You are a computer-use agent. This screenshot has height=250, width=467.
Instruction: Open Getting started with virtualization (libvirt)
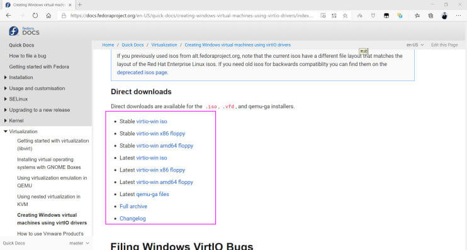(x=53, y=144)
